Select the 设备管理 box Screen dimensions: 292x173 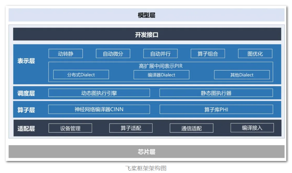tap(70, 128)
